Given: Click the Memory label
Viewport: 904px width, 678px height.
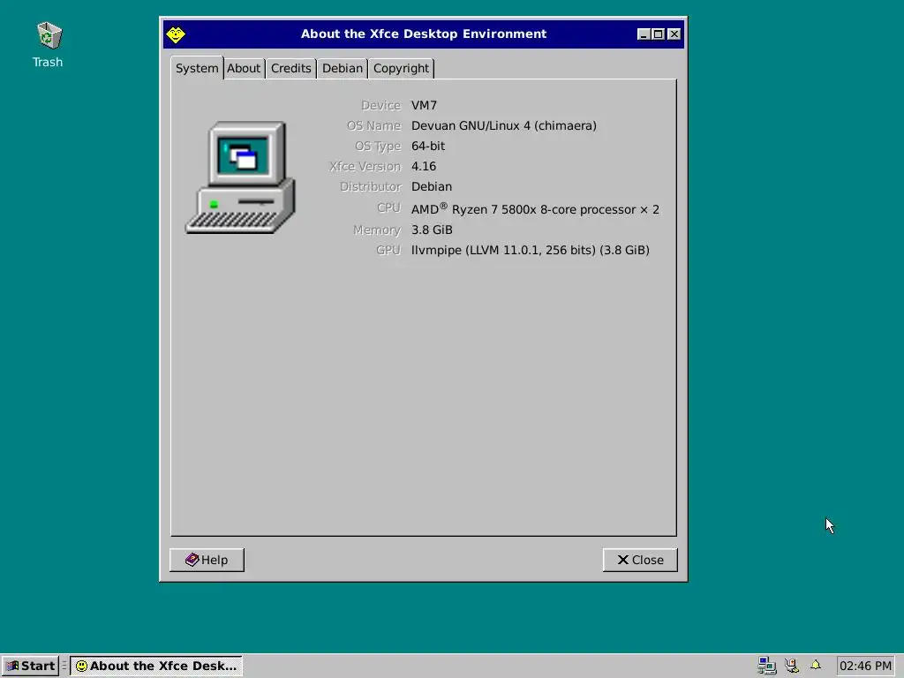Looking at the screenshot, I should pos(376,230).
